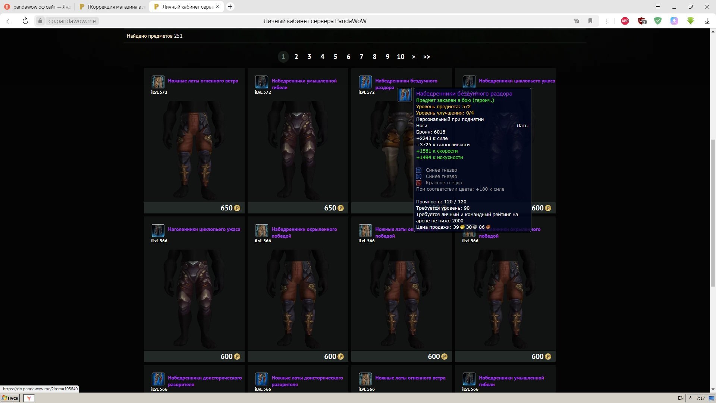Click the next page arrow
The width and height of the screenshot is (716, 403).
pos(414,57)
